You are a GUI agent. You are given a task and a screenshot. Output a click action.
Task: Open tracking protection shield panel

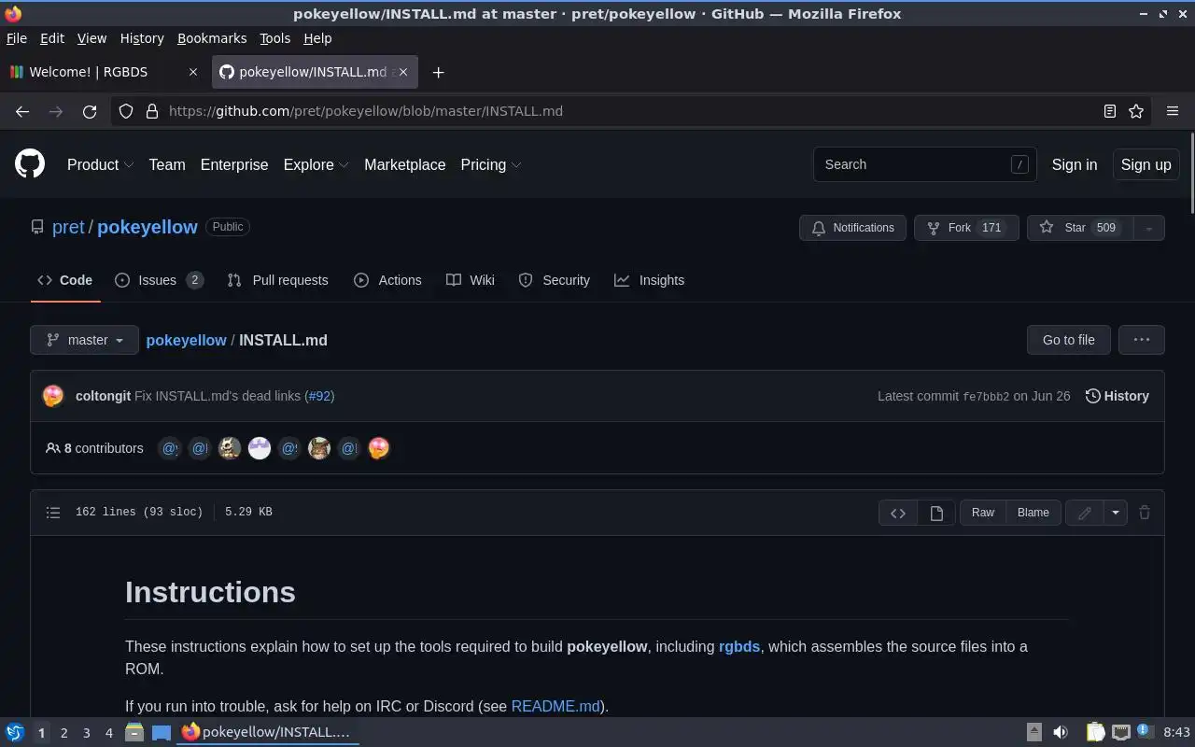pos(126,111)
